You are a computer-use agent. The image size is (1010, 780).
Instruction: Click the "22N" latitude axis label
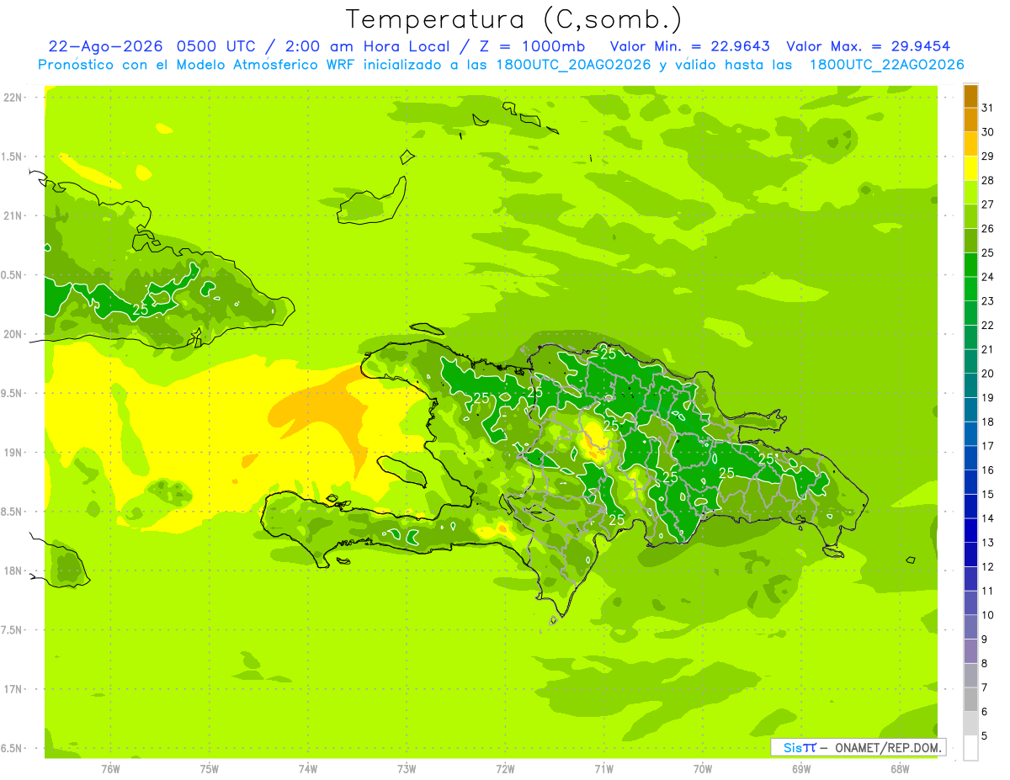pos(13,97)
